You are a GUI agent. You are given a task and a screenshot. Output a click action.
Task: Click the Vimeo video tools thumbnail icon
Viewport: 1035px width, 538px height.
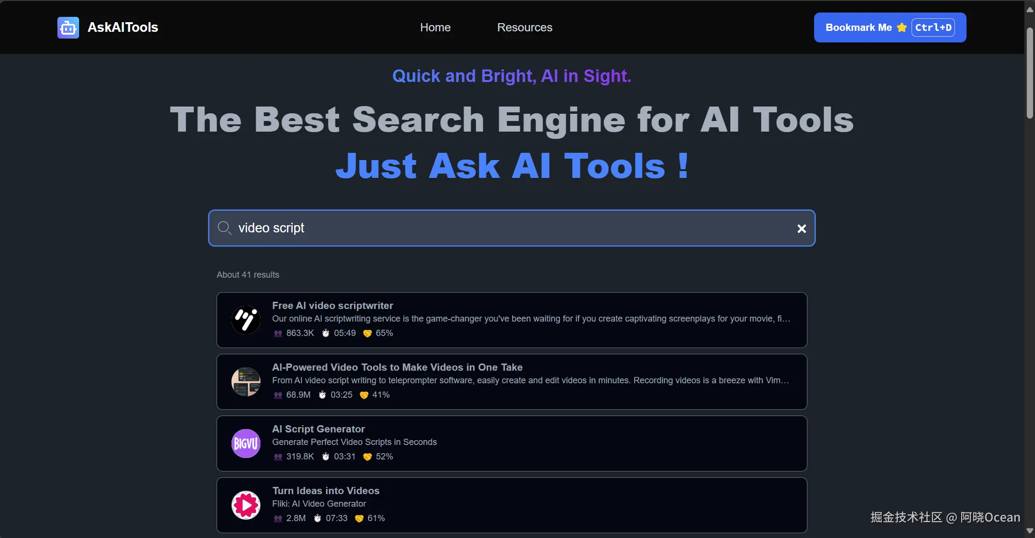[246, 382]
